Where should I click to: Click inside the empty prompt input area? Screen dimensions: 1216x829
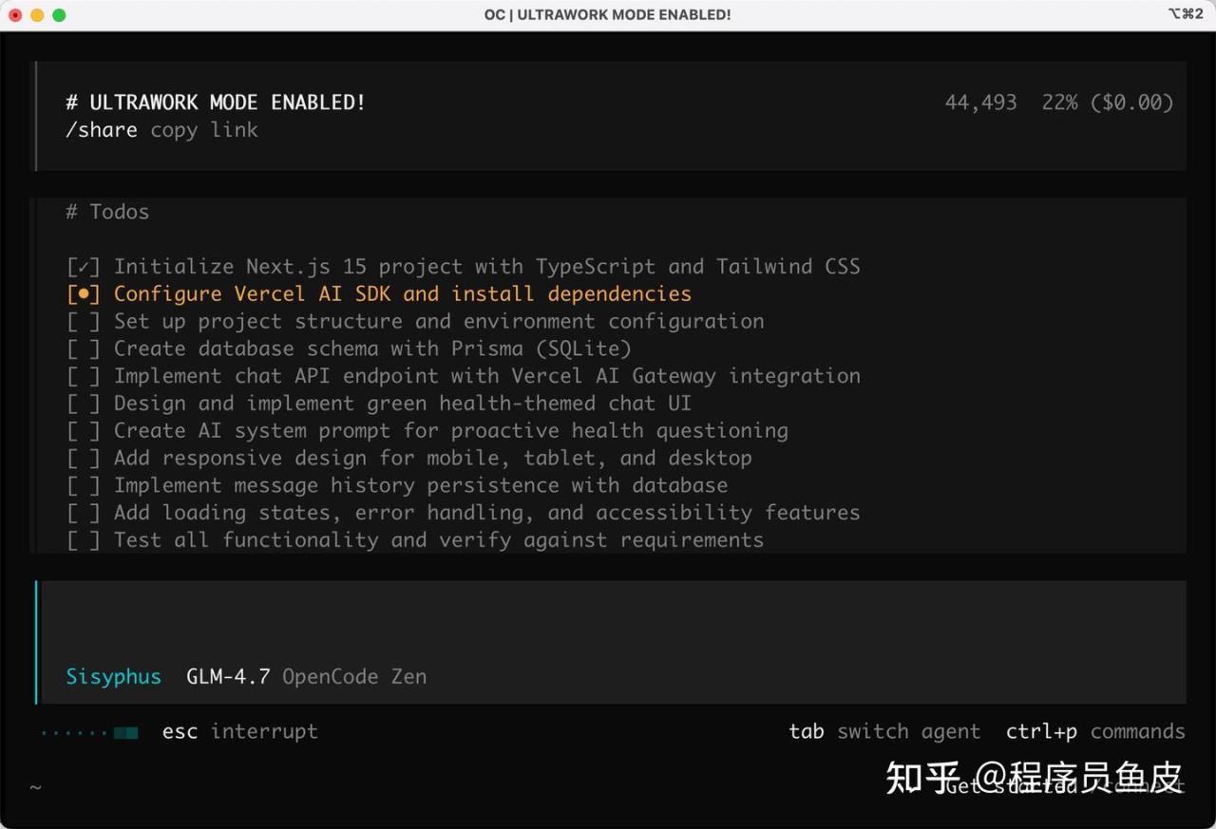(608, 622)
